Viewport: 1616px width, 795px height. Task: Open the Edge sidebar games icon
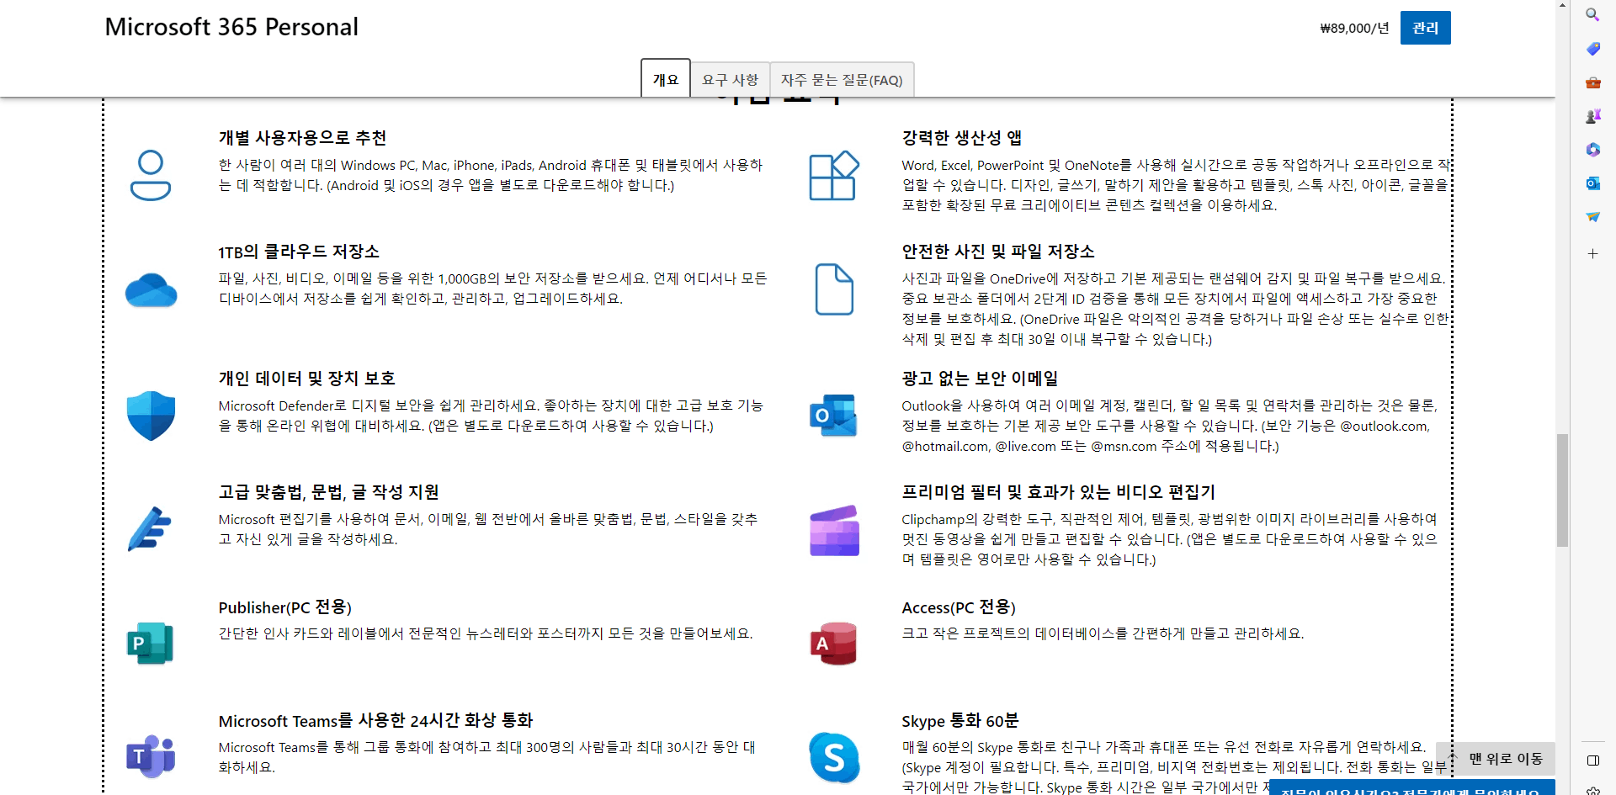coord(1592,116)
